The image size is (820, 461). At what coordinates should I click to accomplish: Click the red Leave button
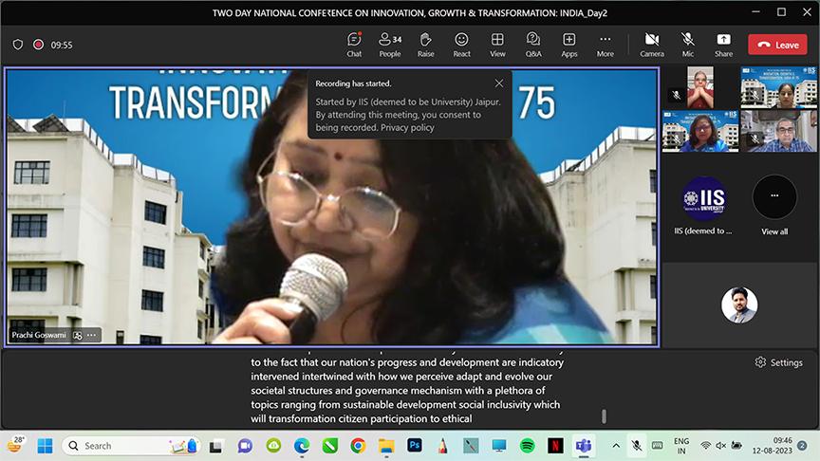(x=777, y=45)
